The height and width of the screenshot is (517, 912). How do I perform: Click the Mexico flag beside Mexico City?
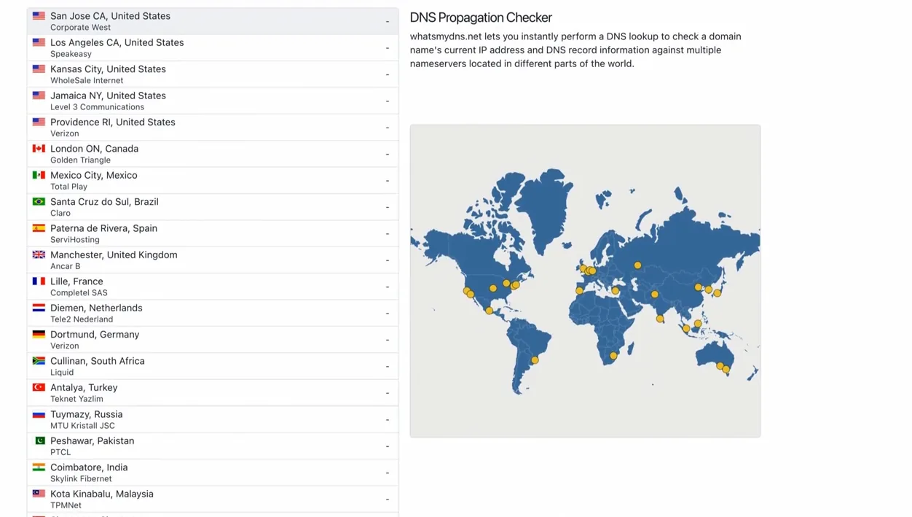click(x=39, y=175)
